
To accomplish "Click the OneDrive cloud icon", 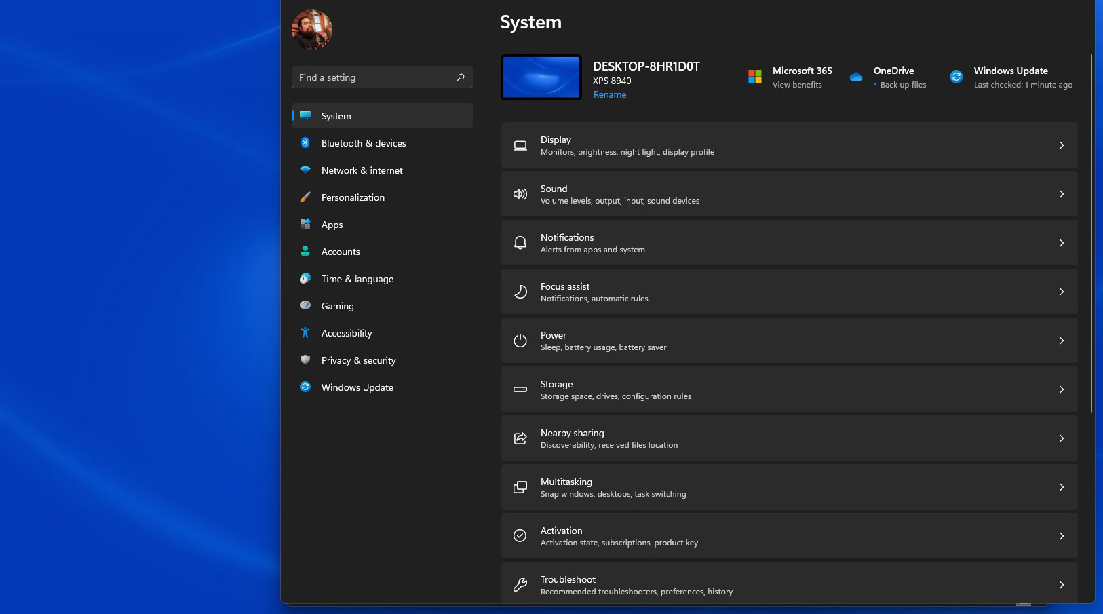I will (856, 77).
